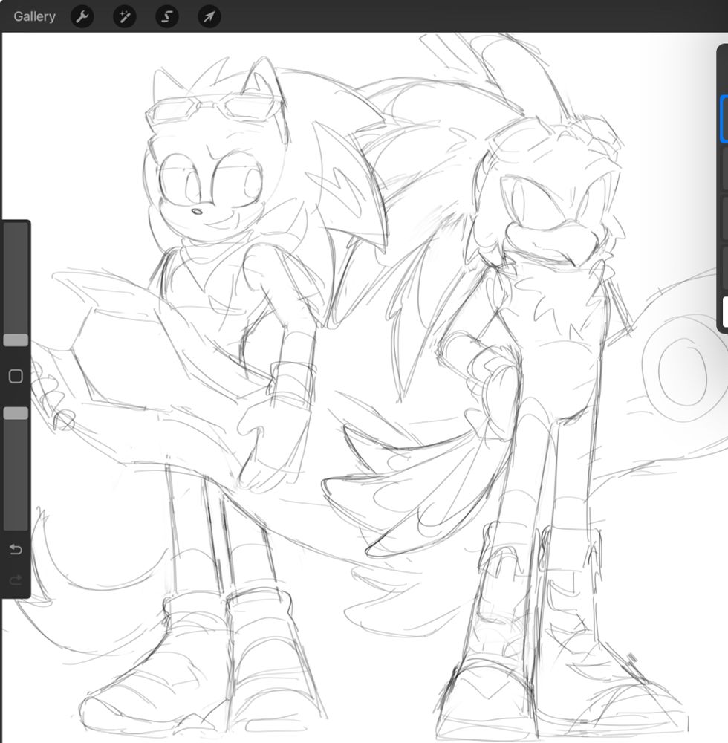Undo the last stroke
The width and height of the screenshot is (728, 743).
click(x=16, y=549)
